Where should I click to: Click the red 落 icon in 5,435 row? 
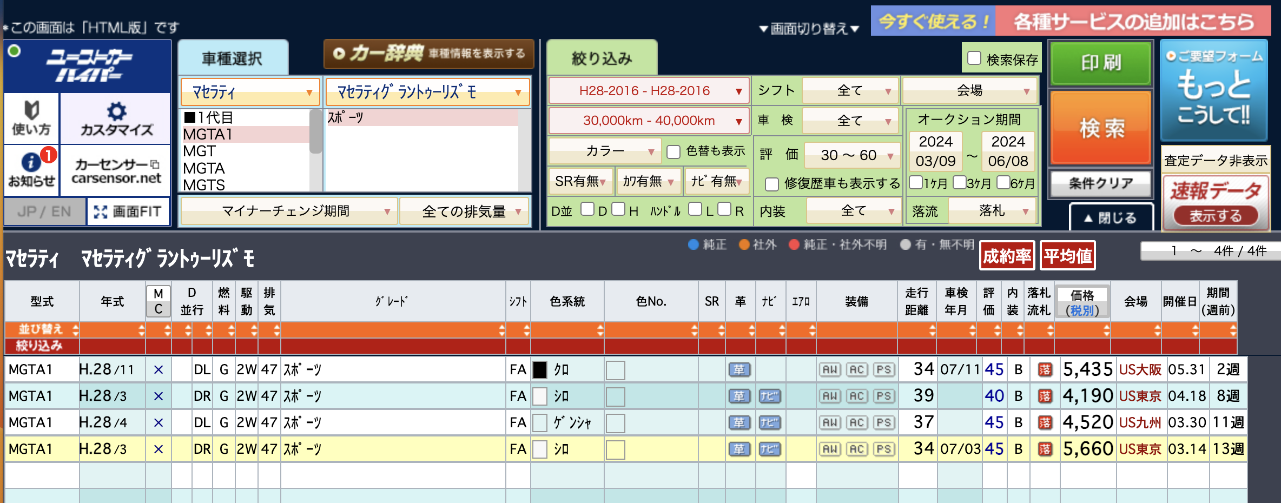(x=1045, y=370)
